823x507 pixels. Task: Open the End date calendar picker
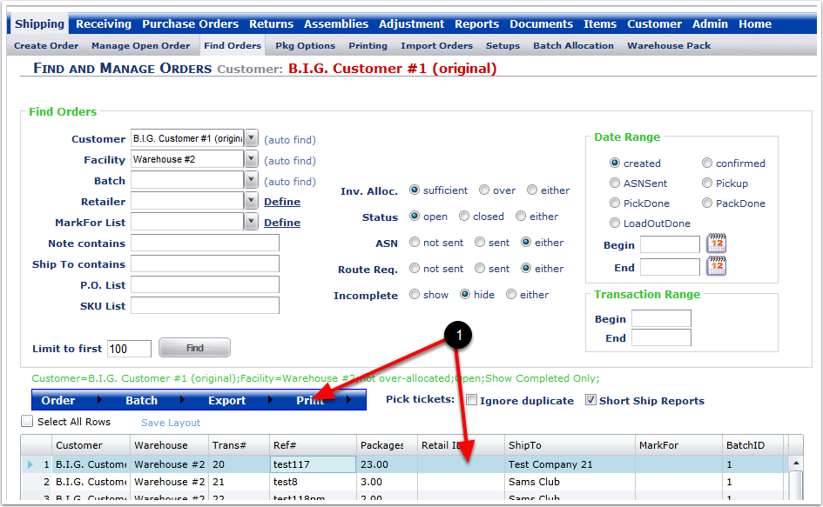716,266
